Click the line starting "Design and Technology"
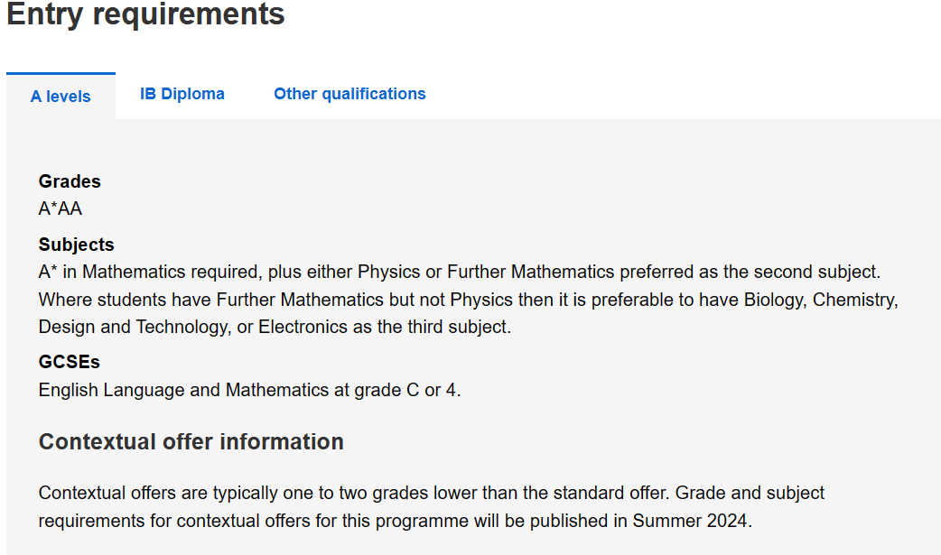This screenshot has height=555, width=941. (x=275, y=327)
